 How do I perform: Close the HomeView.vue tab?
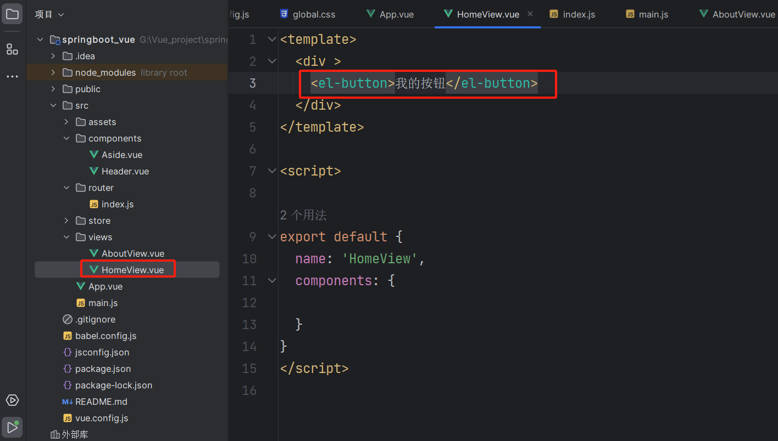(x=530, y=14)
